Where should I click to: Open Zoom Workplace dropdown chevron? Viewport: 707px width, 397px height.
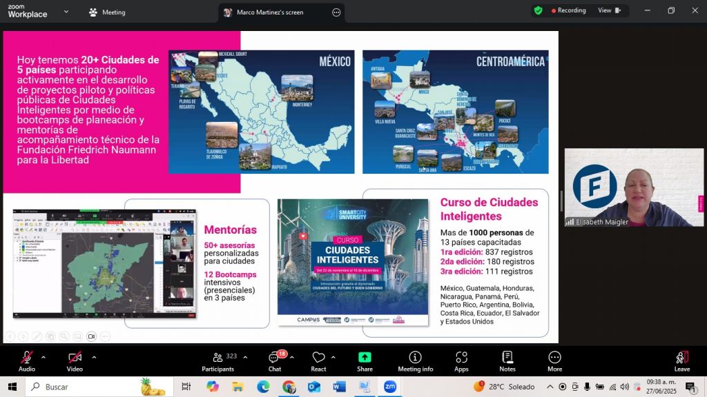coord(66,12)
